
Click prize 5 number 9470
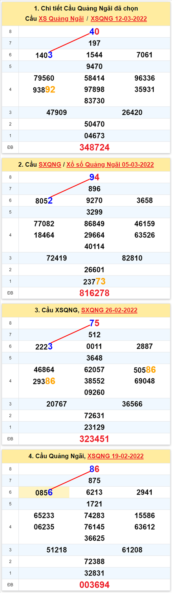(94, 66)
